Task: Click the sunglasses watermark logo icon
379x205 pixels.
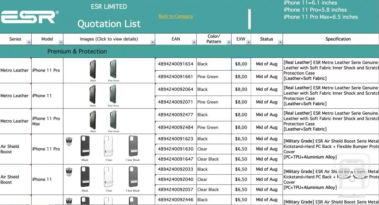Action: point(352,173)
